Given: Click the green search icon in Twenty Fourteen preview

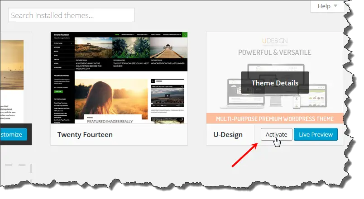Looking at the screenshot, I should coord(185,34).
